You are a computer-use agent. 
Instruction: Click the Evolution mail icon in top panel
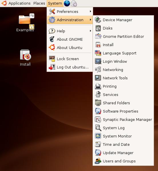coord(74,3)
